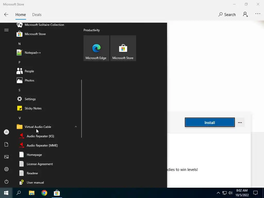The width and height of the screenshot is (264, 198).
Task: Show hidden system tray icons
Action: pos(218,193)
